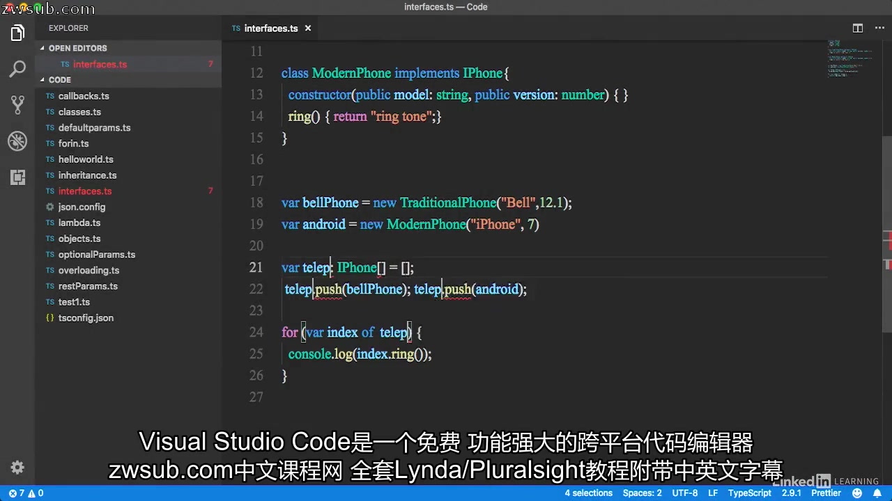
Task: Click the warnings indicator in the status bar
Action: click(38, 493)
